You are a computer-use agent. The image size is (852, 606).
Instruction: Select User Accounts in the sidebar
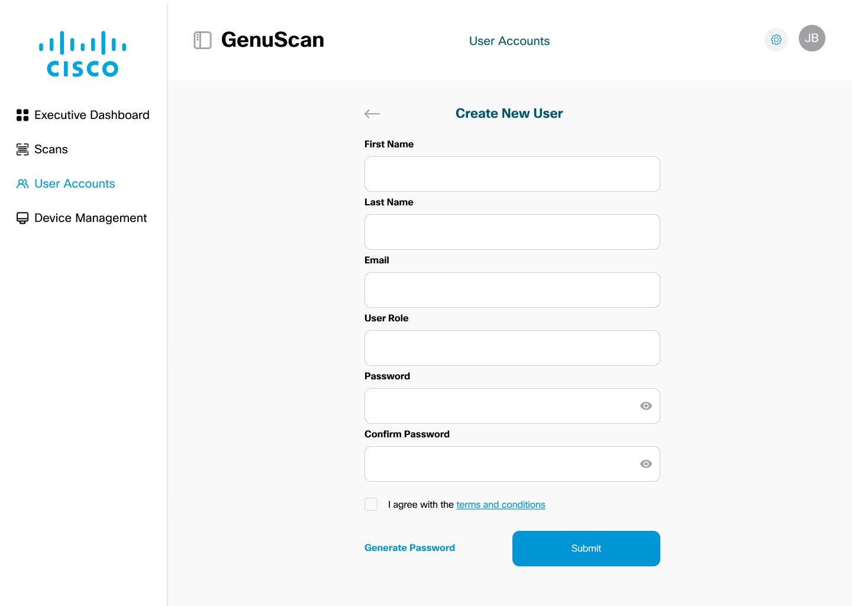click(x=75, y=183)
